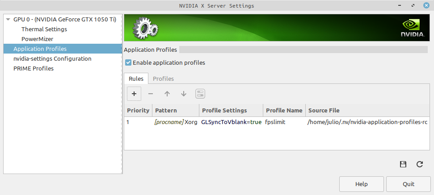The width and height of the screenshot is (434, 195).
Task: Add a new rule with plus icon
Action: (x=134, y=94)
